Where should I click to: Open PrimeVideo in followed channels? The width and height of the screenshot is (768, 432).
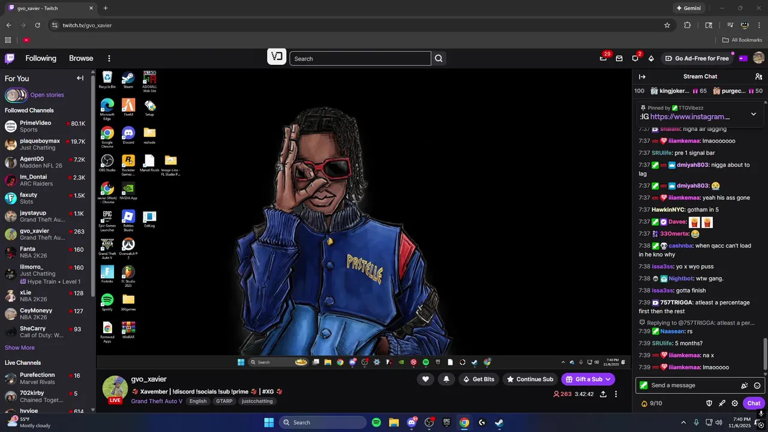pos(47,126)
